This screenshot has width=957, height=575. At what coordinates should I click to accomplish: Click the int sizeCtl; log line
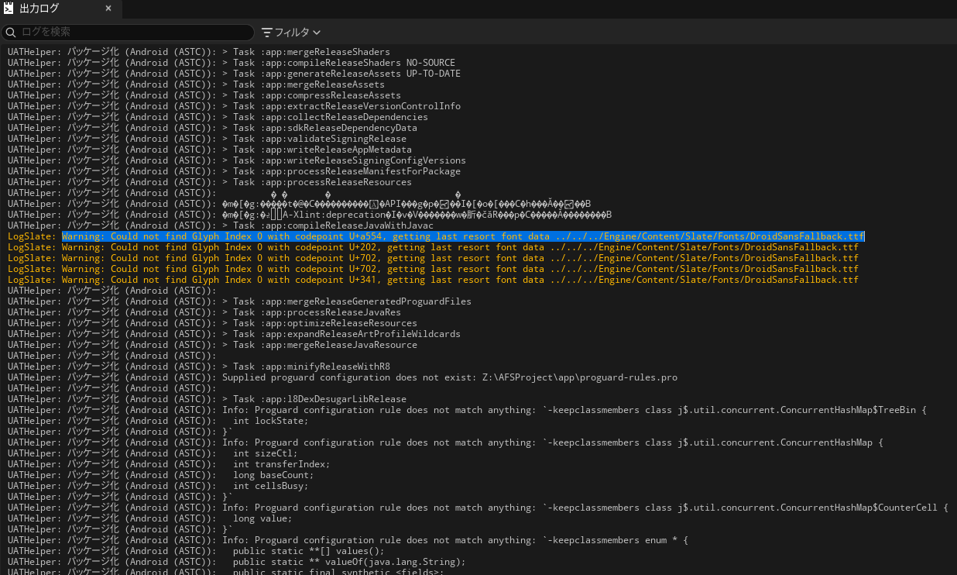153,453
